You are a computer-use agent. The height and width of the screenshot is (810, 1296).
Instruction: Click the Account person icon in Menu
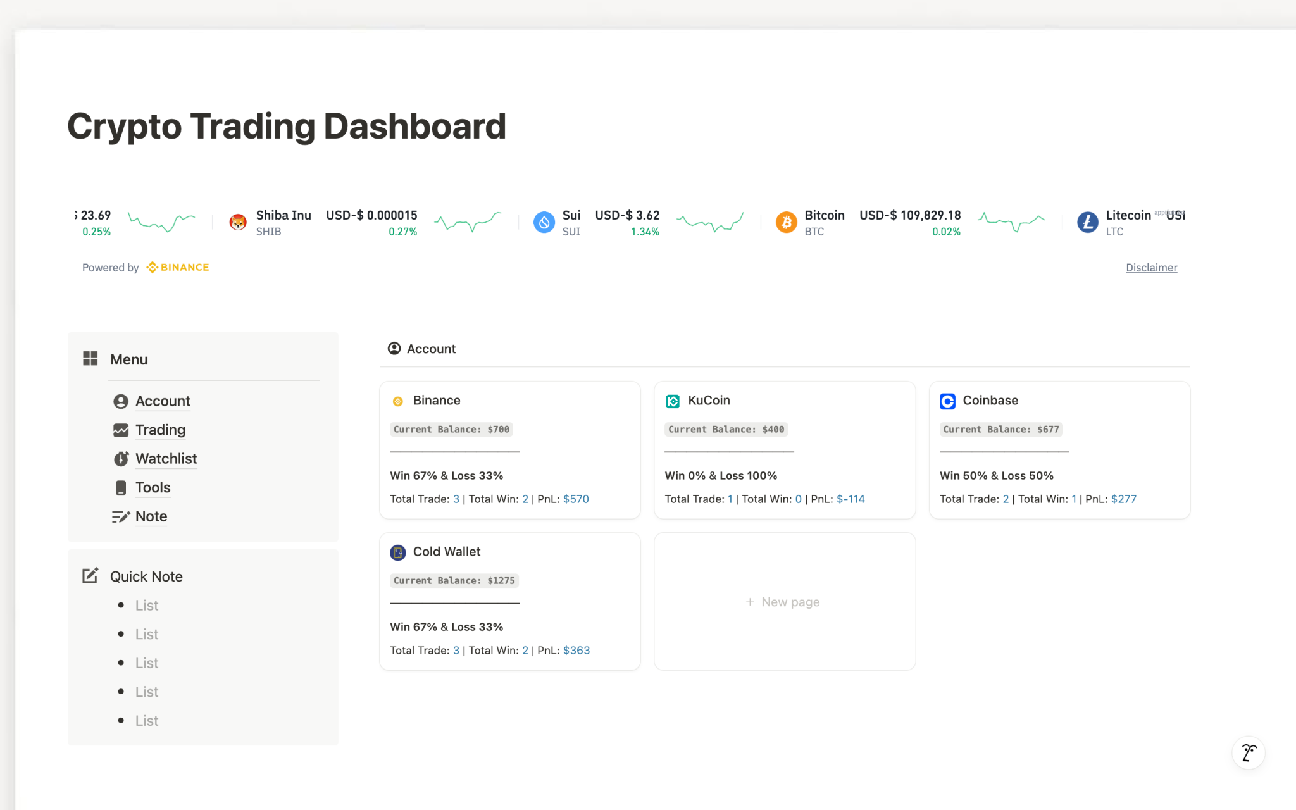121,401
